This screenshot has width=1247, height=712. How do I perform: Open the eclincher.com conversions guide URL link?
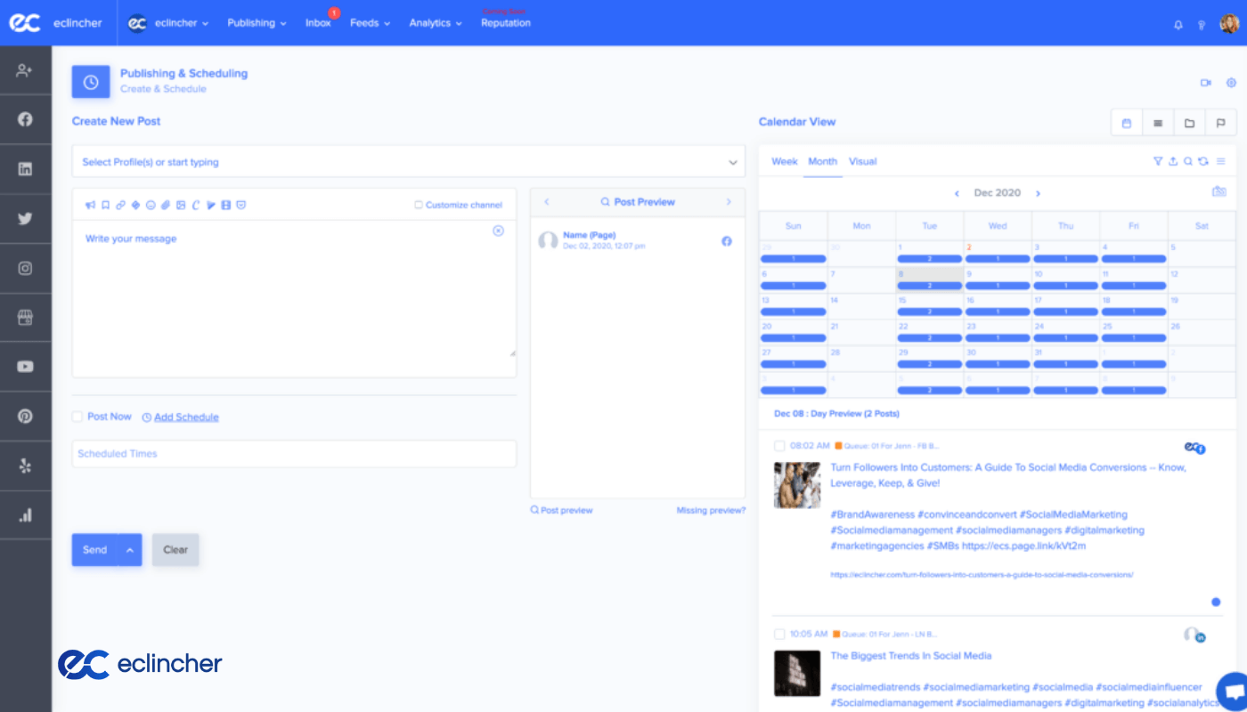tap(982, 575)
